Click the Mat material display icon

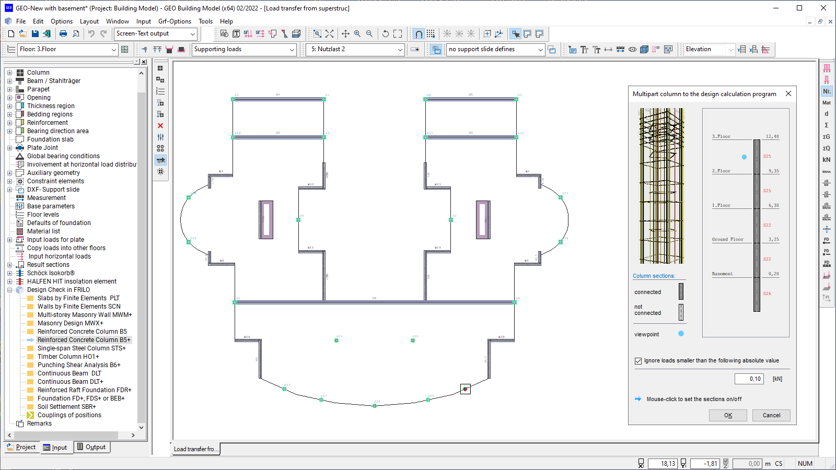coord(827,102)
